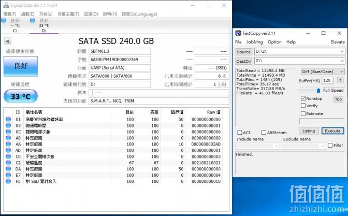Click the SATA/600 transfer mode field

point(120,76)
